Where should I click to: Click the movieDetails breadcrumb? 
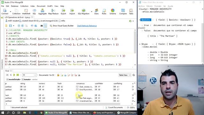(x=14, y=80)
